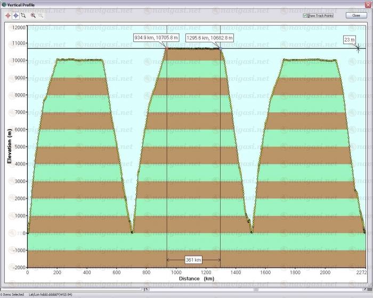Click the 361 km distance span label

pyautogui.click(x=193, y=260)
